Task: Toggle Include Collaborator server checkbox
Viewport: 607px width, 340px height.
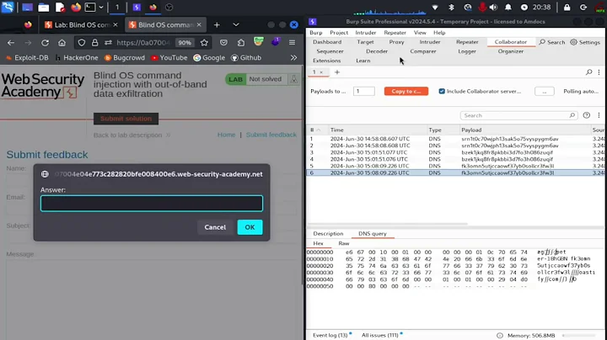Action: click(x=442, y=91)
